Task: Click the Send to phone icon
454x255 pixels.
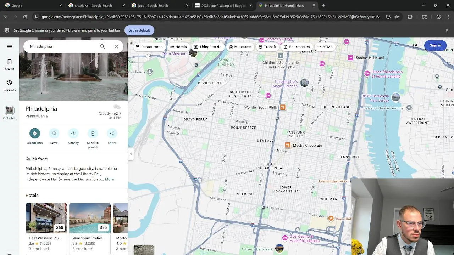Action: (93, 133)
